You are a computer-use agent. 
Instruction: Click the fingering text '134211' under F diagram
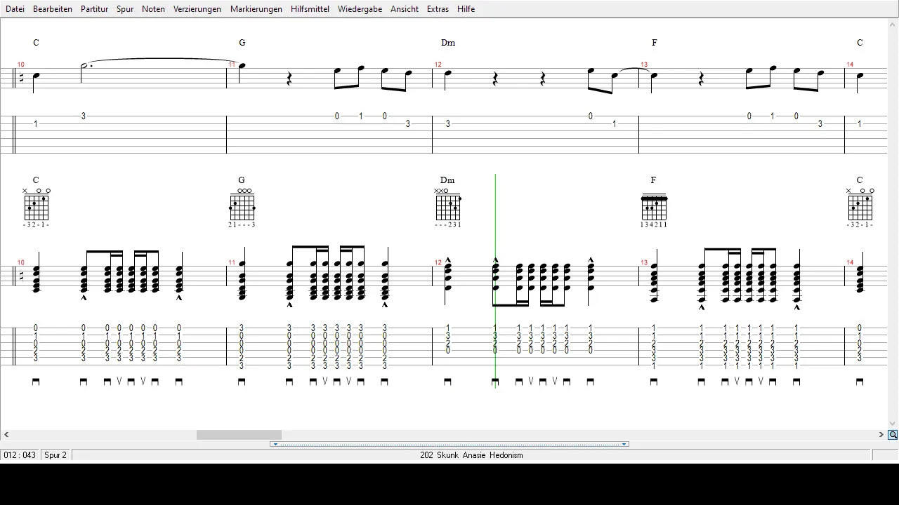pyautogui.click(x=654, y=225)
